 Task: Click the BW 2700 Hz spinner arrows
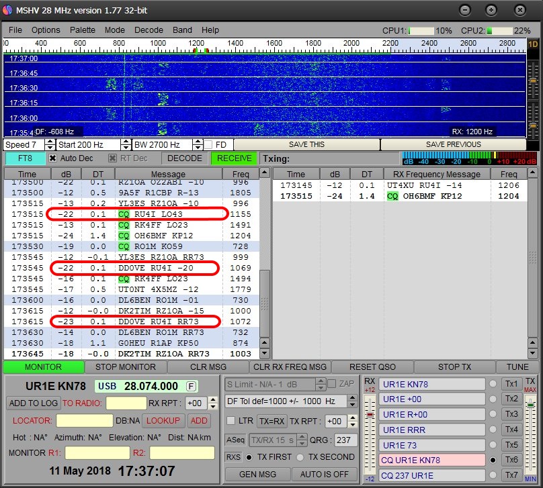point(198,144)
